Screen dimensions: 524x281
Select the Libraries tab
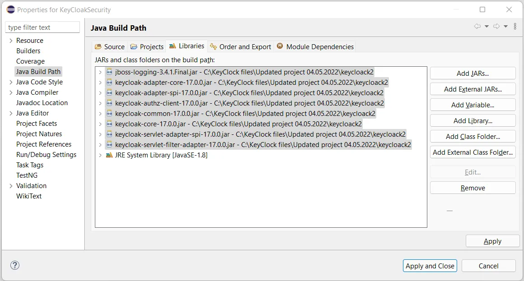tap(187, 46)
